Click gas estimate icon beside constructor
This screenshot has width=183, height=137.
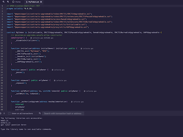tap(31, 38)
